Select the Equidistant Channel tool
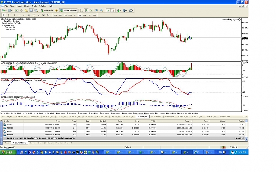Screen dimensions: 276x172 [x=29, y=15]
